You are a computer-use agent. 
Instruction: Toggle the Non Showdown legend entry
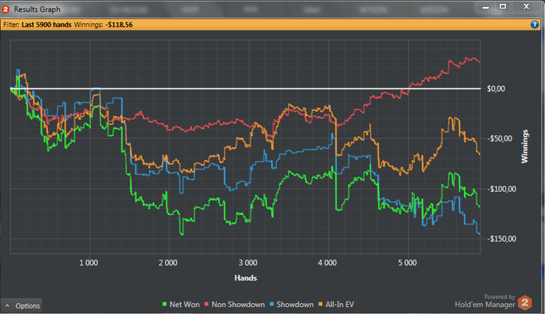(234, 305)
